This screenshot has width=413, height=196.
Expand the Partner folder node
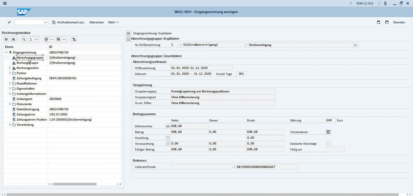(x=10, y=73)
